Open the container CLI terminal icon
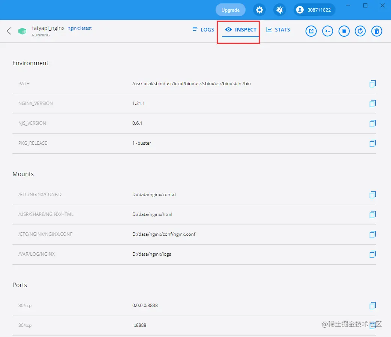Screen dimensions: 391x337 [327, 31]
